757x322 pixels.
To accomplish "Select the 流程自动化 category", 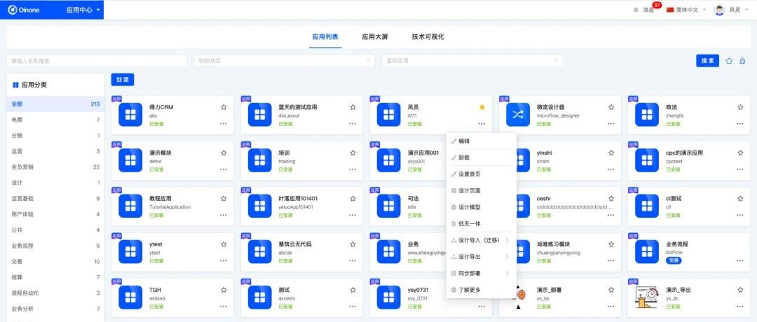I will point(55,293).
